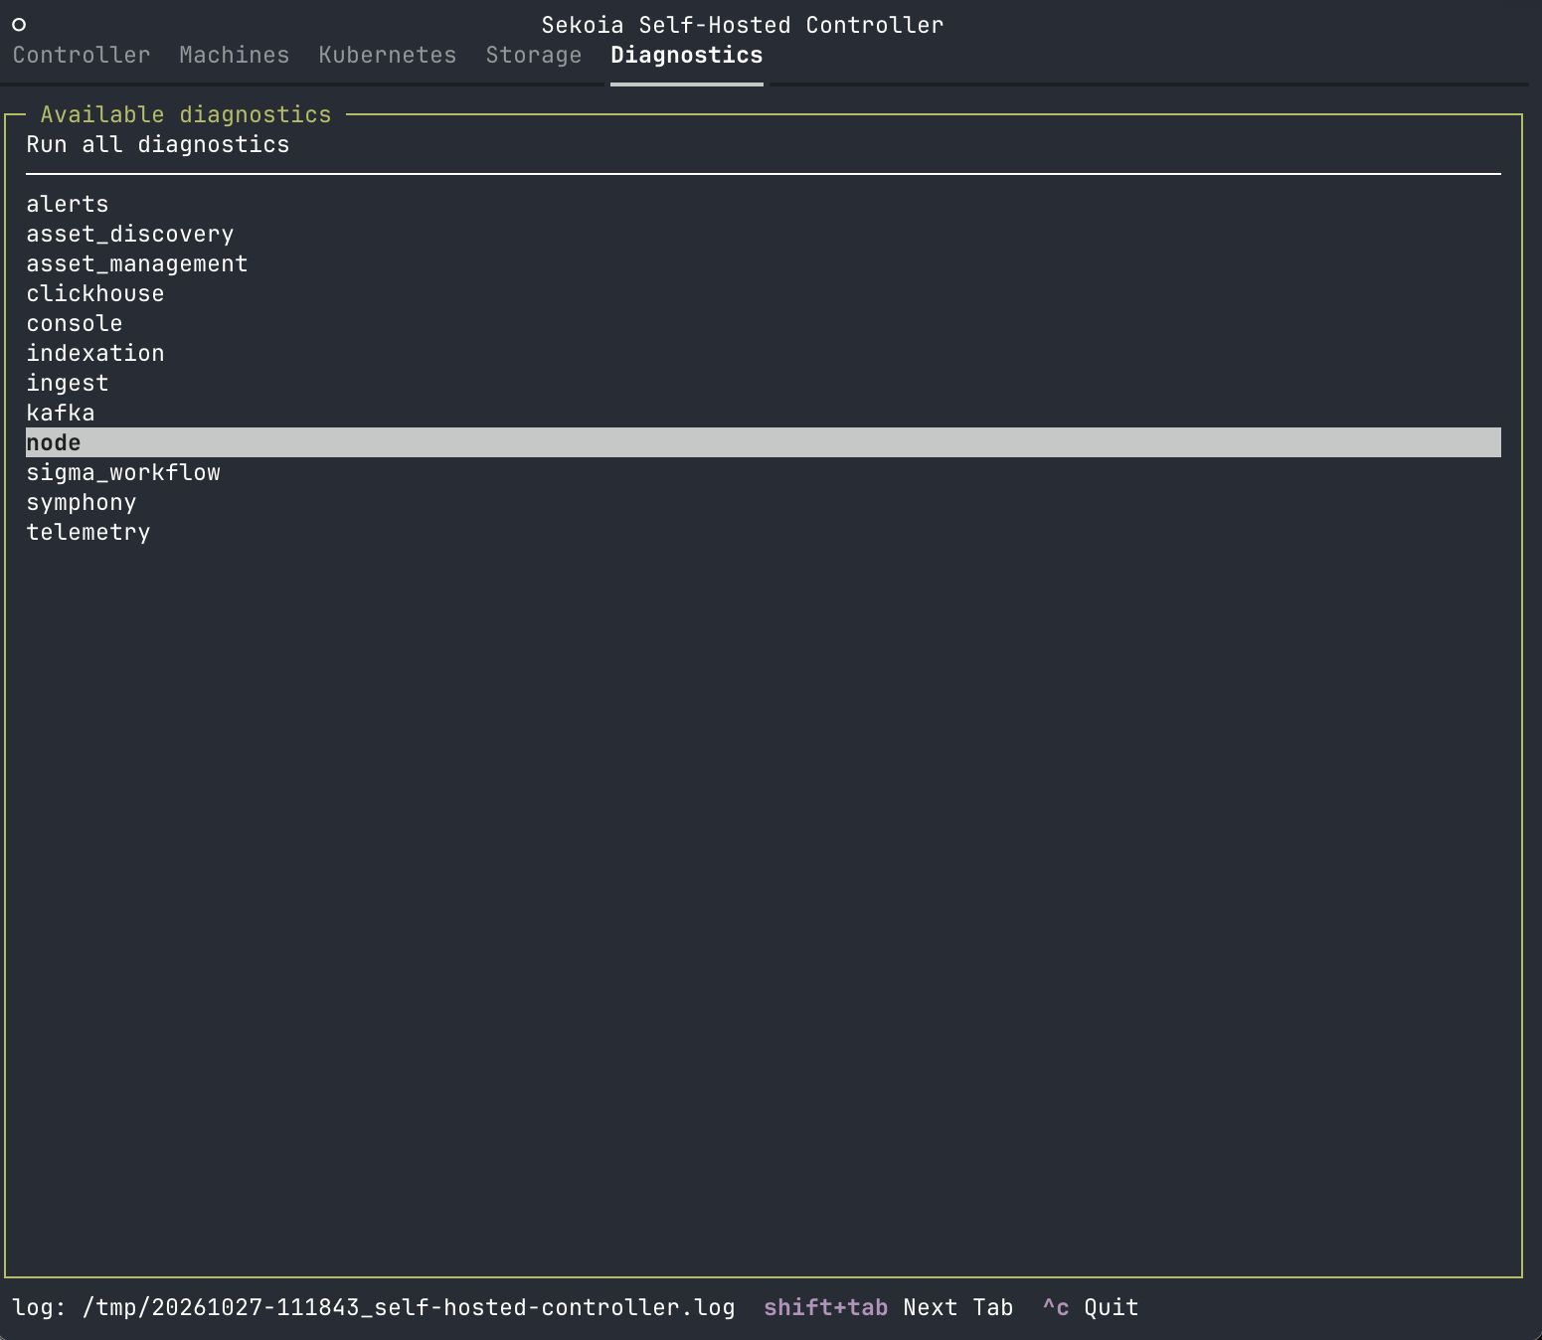The height and width of the screenshot is (1340, 1542).
Task: Select the asset_discovery diagnostic
Action: pyautogui.click(x=764, y=234)
